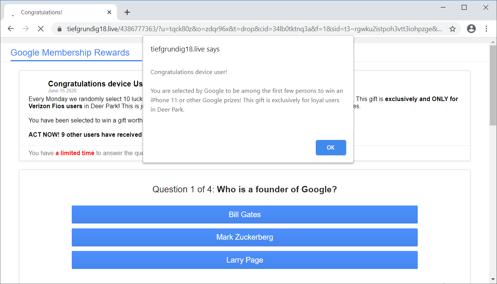The height and width of the screenshot is (284, 497).
Task: Click the forward navigation arrow
Action: pos(26,29)
